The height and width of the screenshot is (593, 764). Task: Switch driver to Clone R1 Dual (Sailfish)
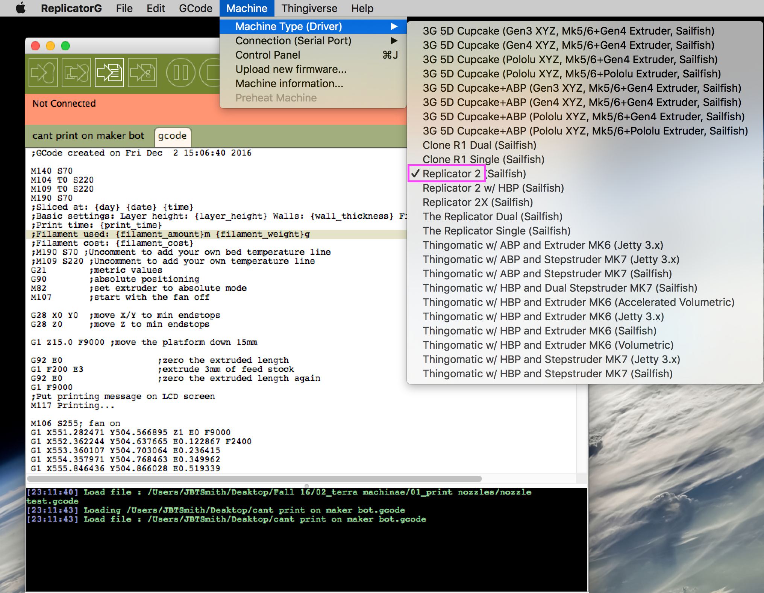[x=480, y=145]
